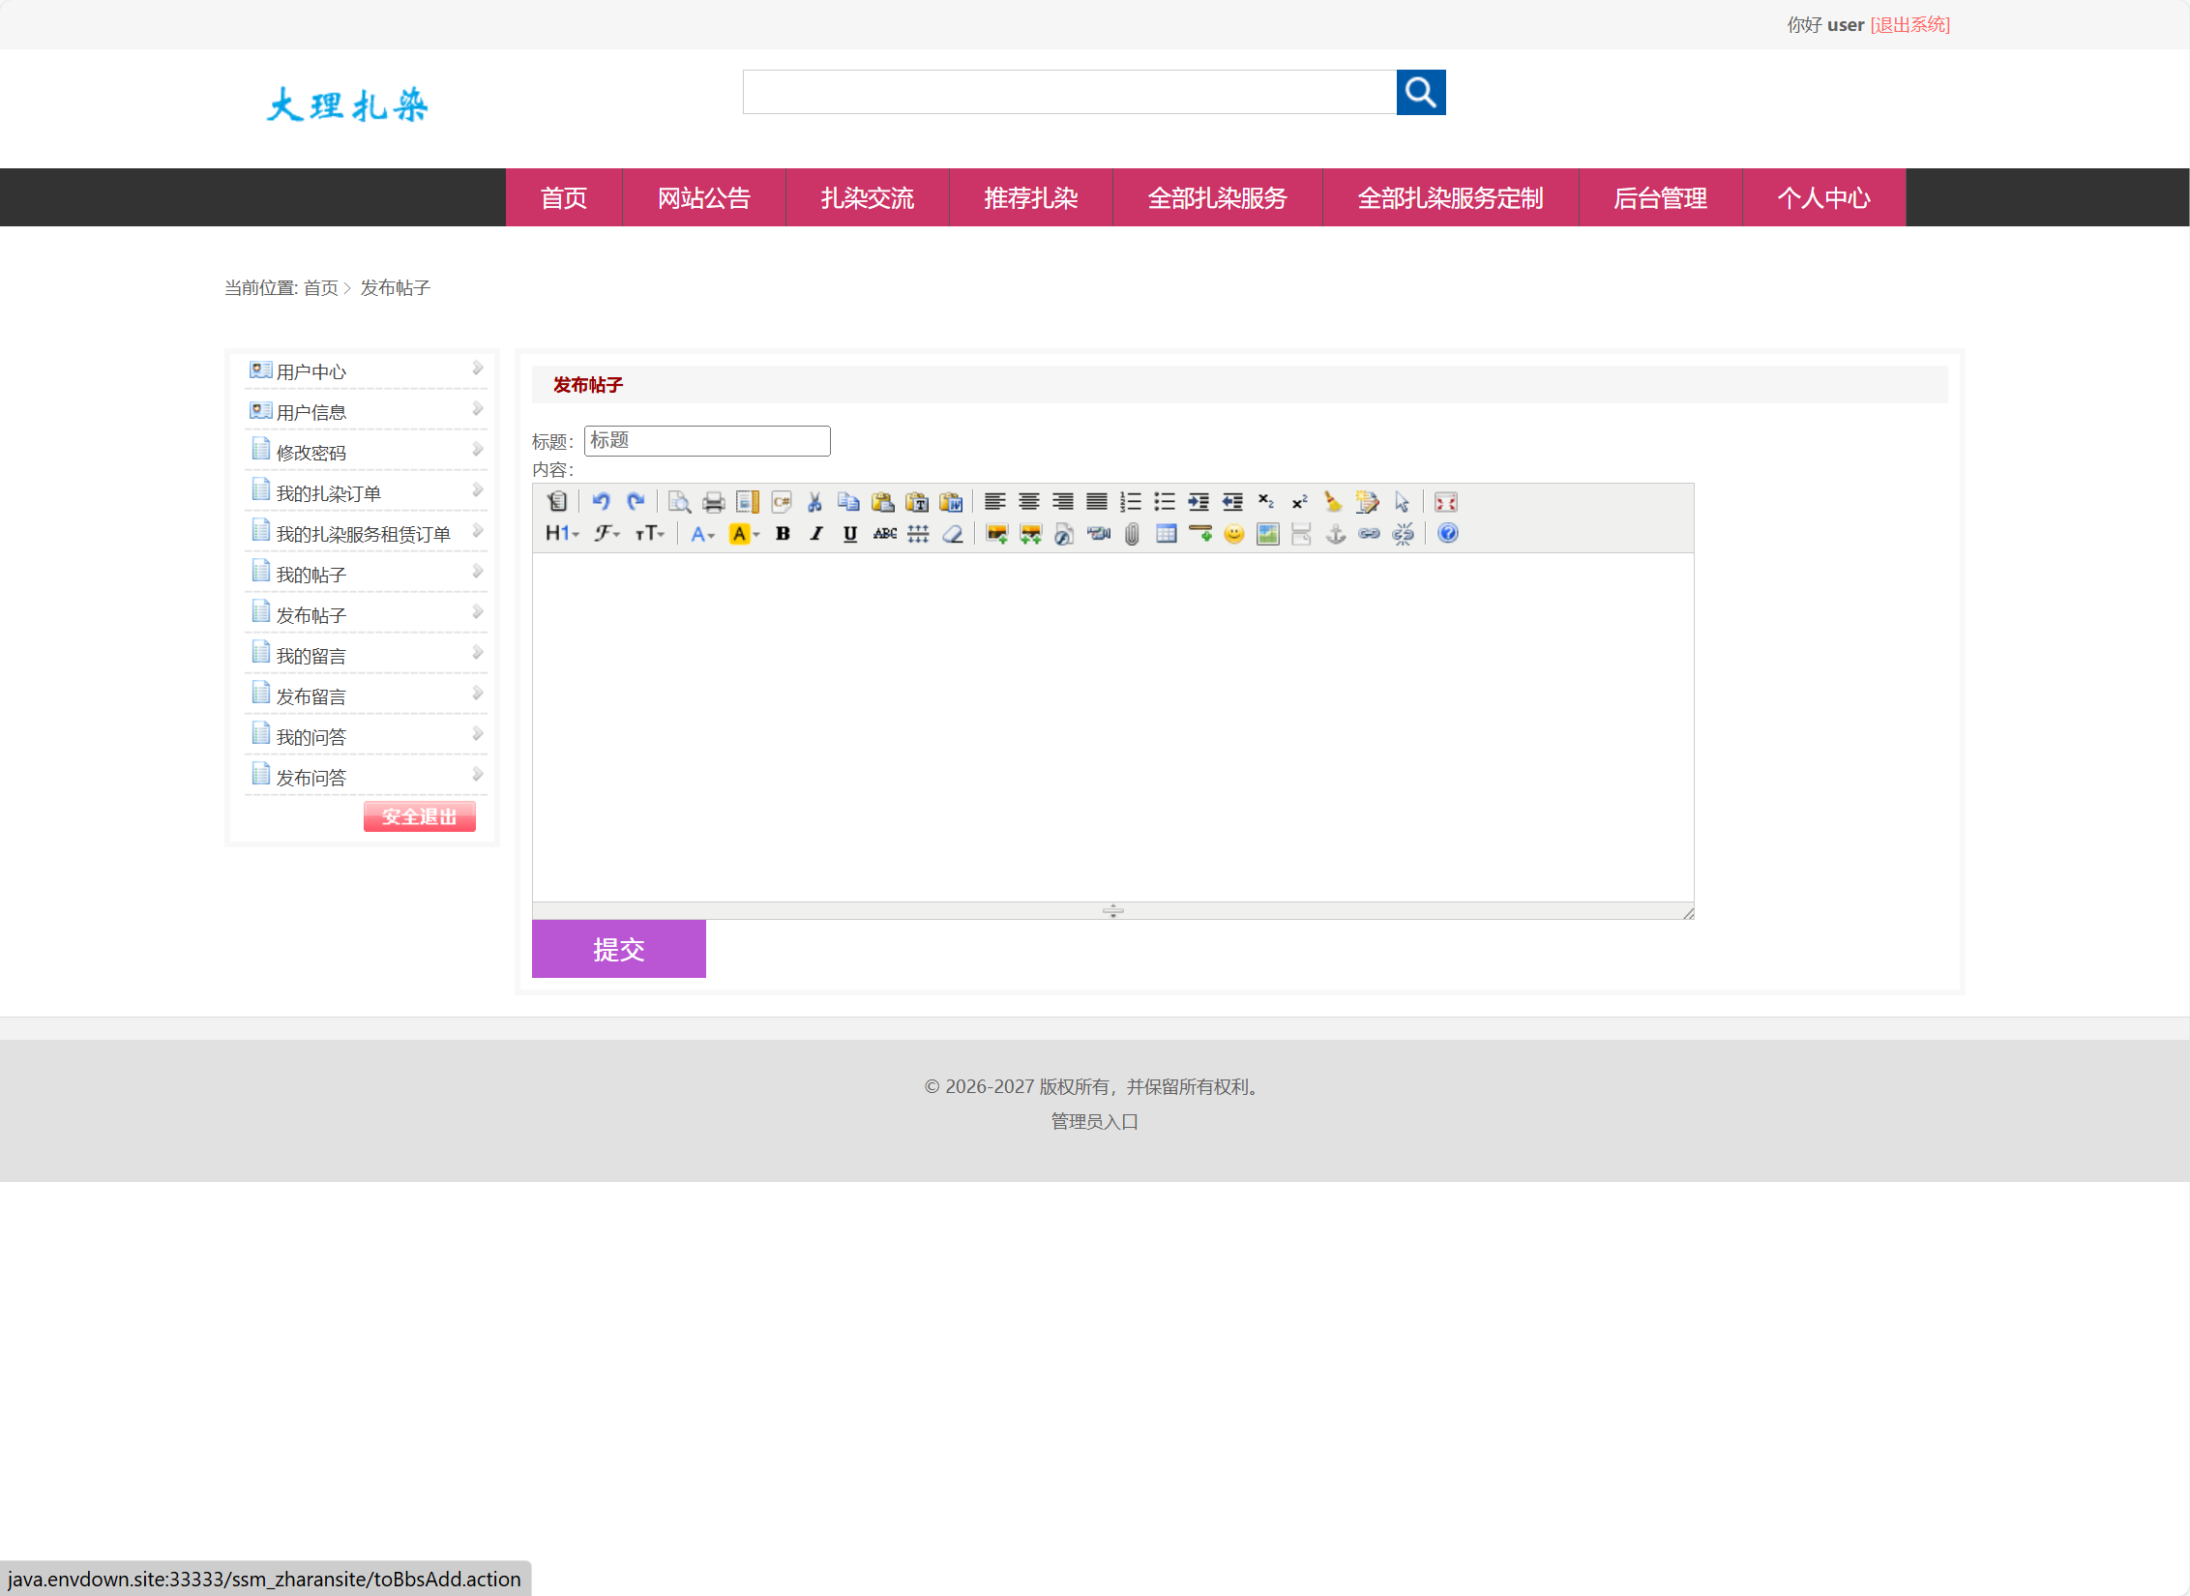
Task: Click the purple 提交 submit button
Action: pos(618,949)
